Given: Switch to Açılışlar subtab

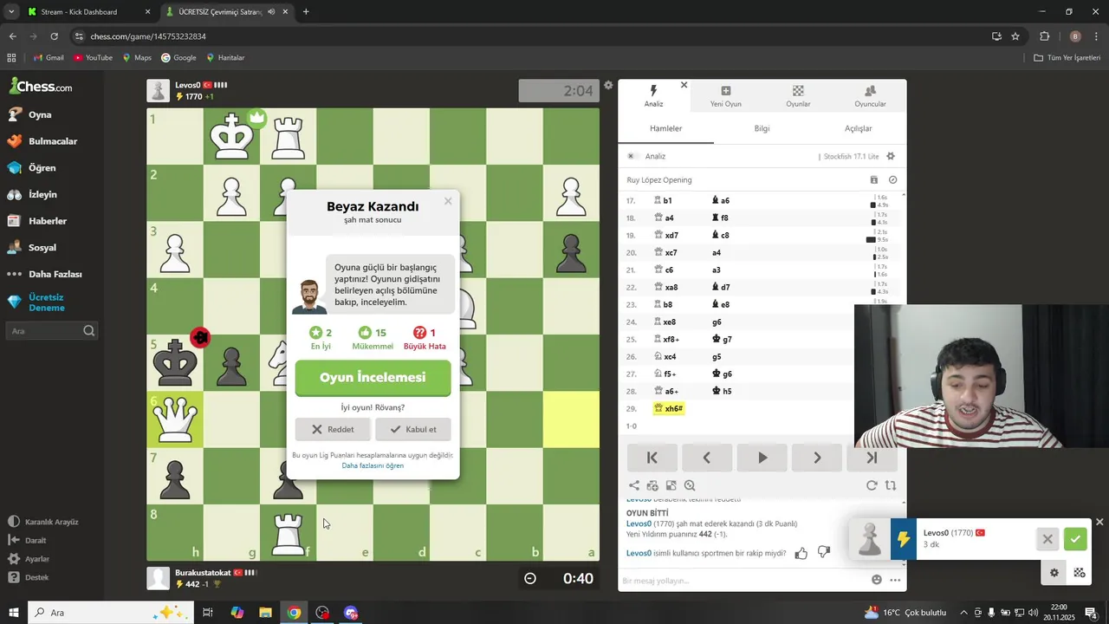Looking at the screenshot, I should [858, 128].
